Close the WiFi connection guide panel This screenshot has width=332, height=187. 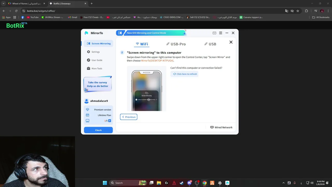point(231,42)
